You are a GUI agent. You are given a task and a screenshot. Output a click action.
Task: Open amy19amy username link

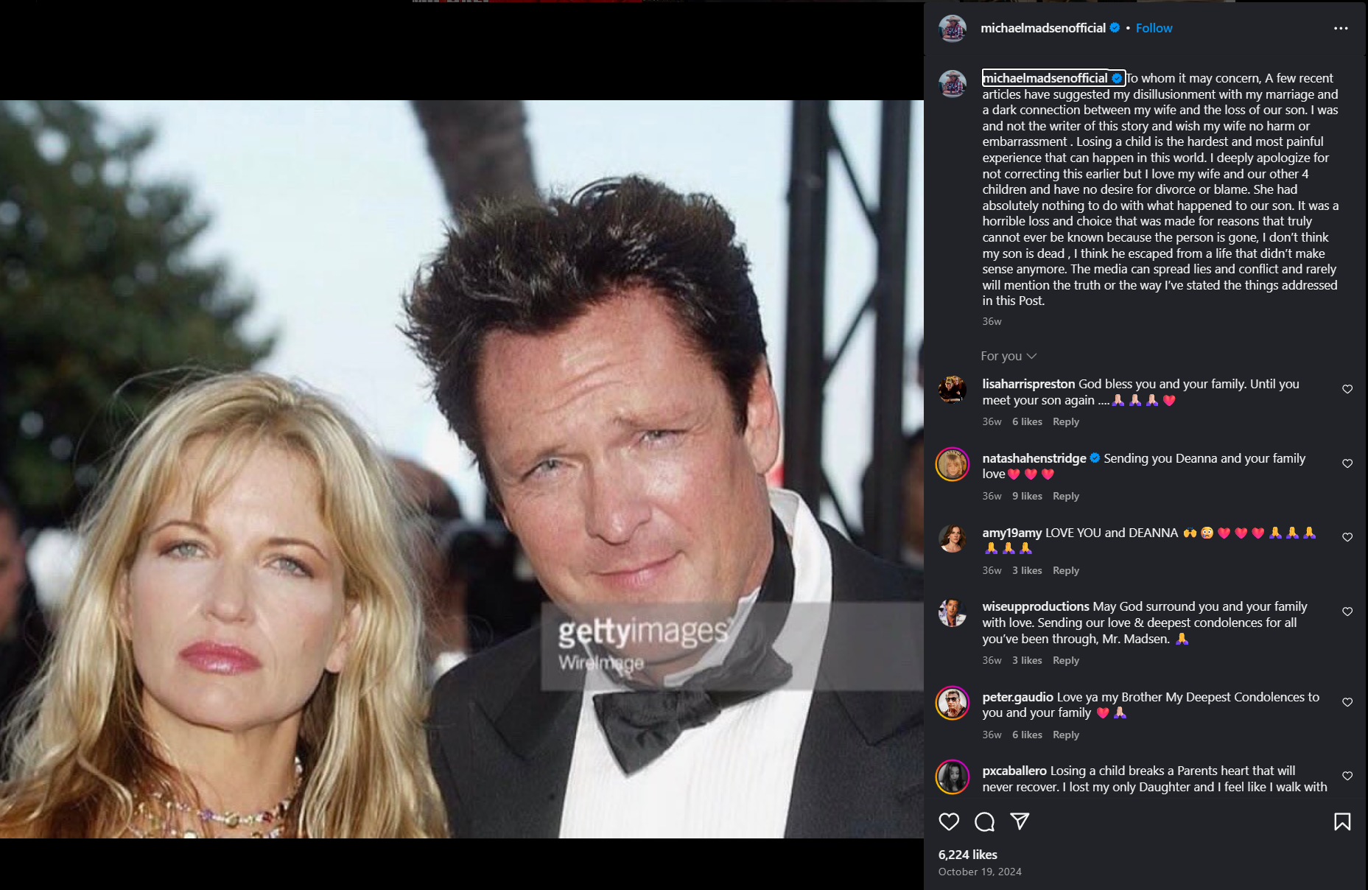coord(1012,533)
